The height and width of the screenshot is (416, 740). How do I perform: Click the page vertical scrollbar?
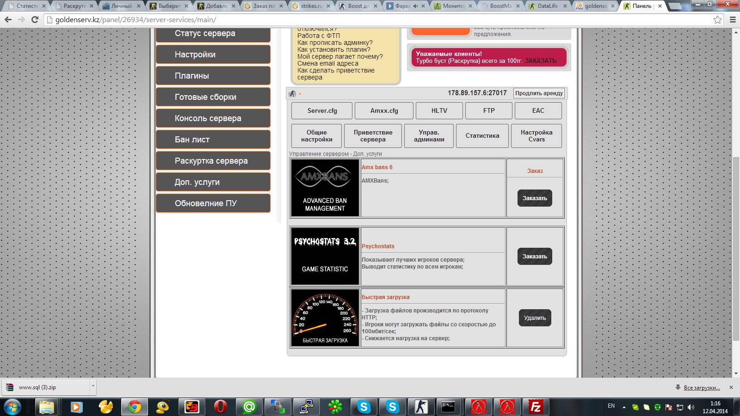point(736,250)
